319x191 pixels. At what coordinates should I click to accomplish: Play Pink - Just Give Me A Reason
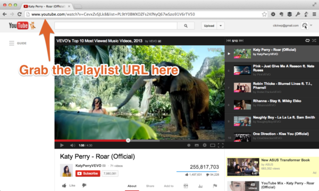pos(272,71)
